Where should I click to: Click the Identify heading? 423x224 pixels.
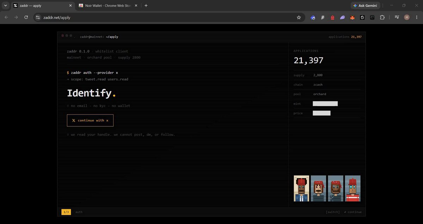[91, 93]
